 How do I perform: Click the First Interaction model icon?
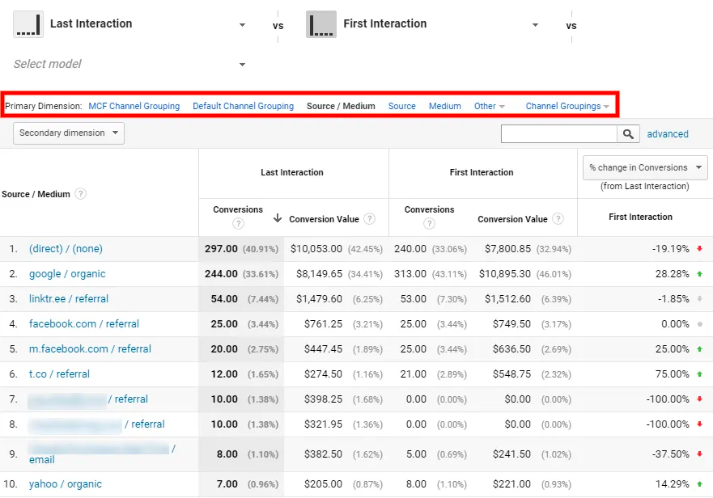pyautogui.click(x=321, y=24)
